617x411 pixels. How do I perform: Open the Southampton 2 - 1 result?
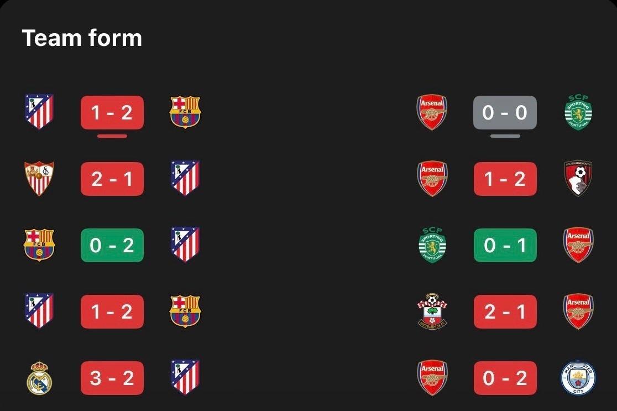505,311
